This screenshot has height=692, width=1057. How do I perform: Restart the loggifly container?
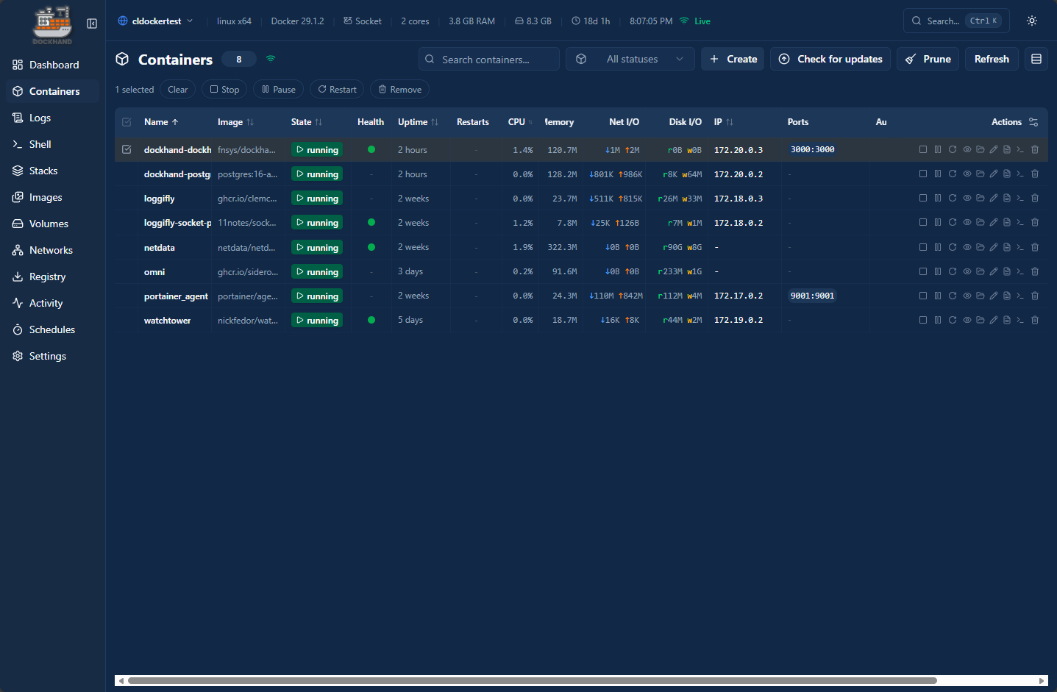(x=953, y=198)
